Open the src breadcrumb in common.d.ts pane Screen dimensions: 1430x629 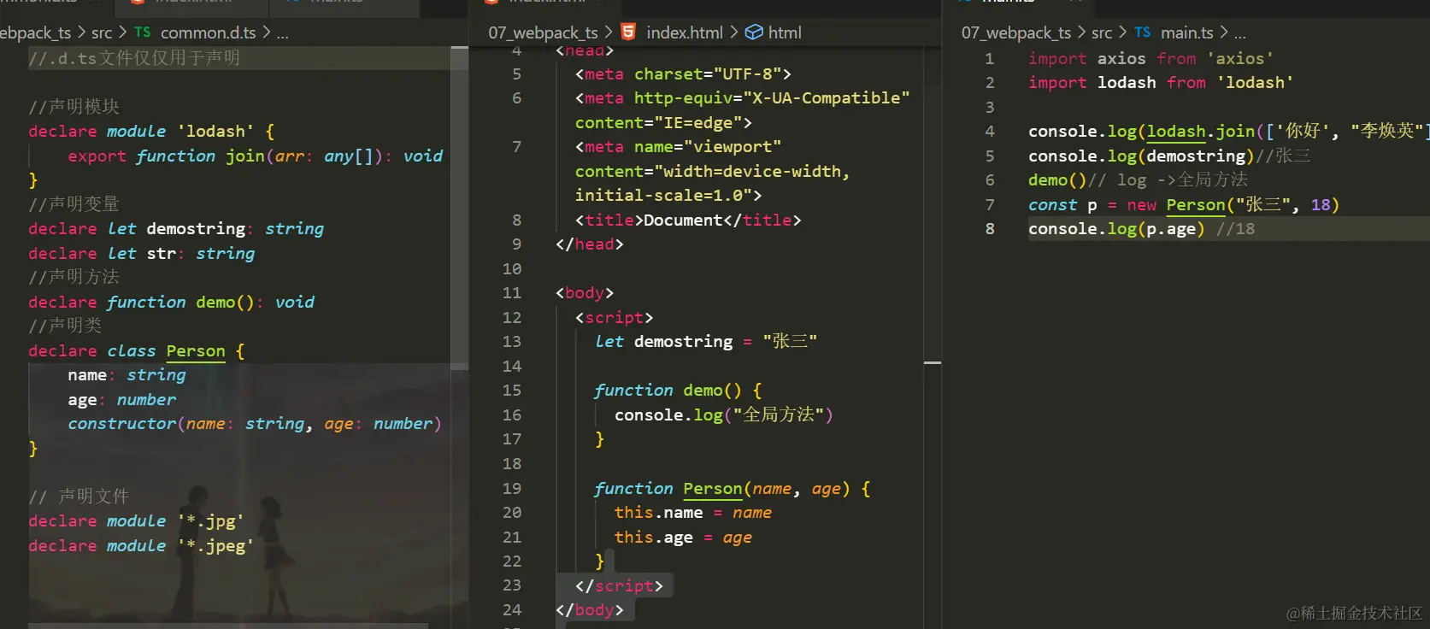(x=102, y=32)
